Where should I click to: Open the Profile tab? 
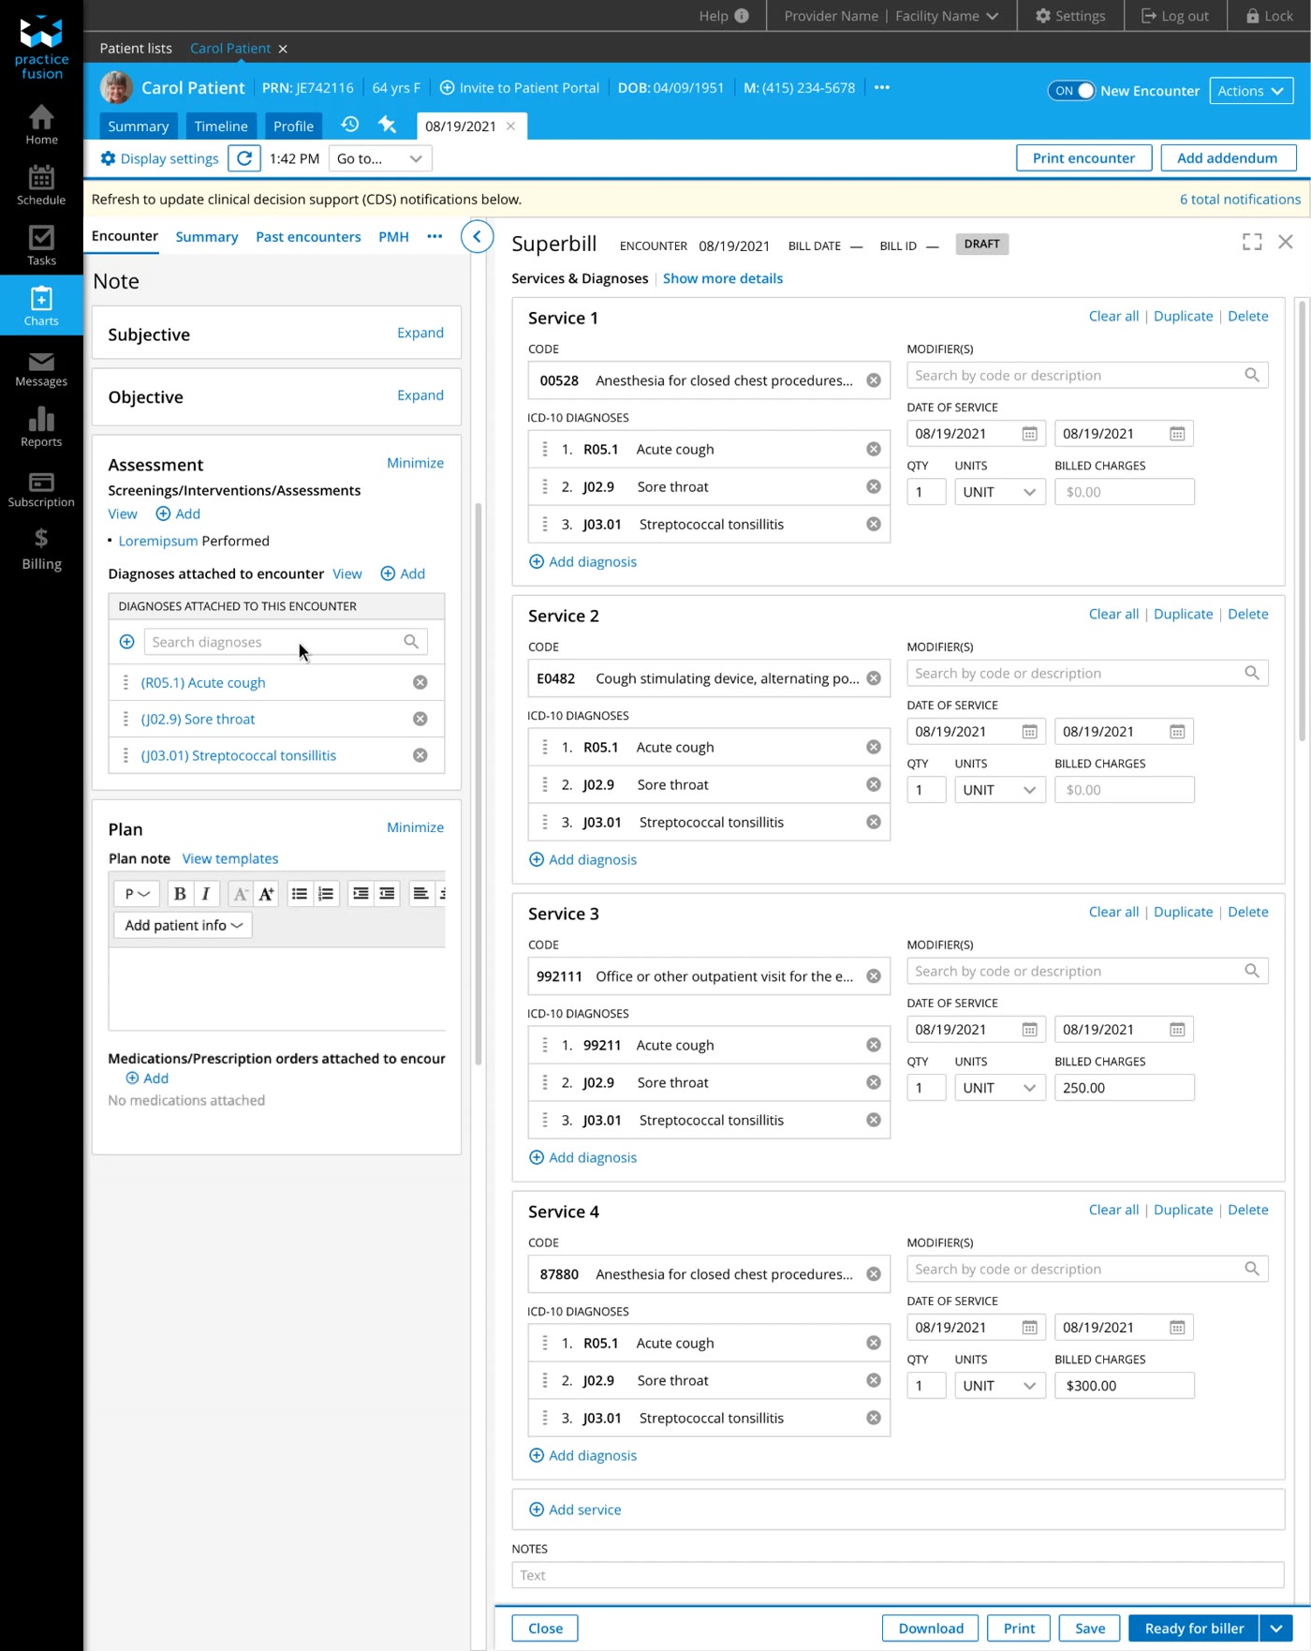coord(293,126)
